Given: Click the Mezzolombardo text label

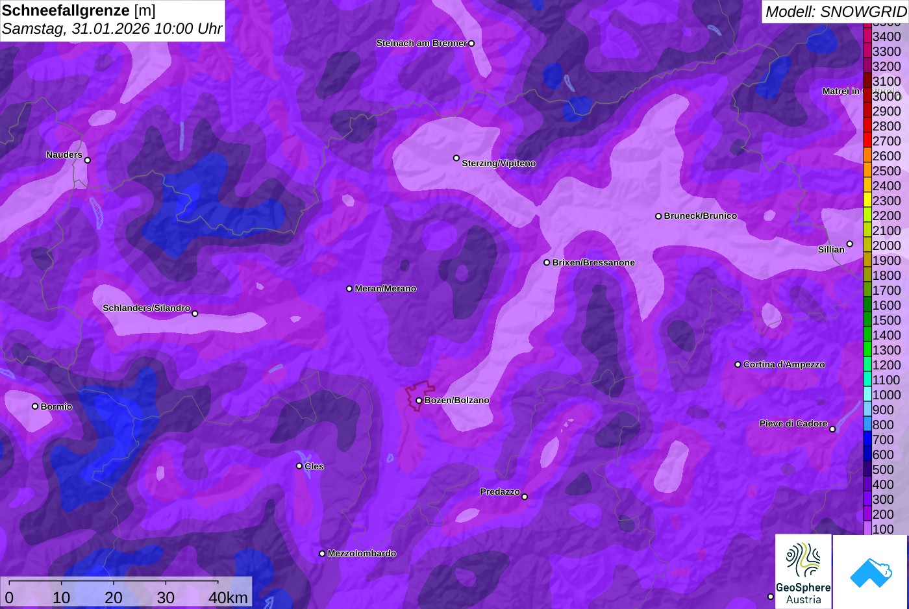Looking at the screenshot, I should coord(362,554).
